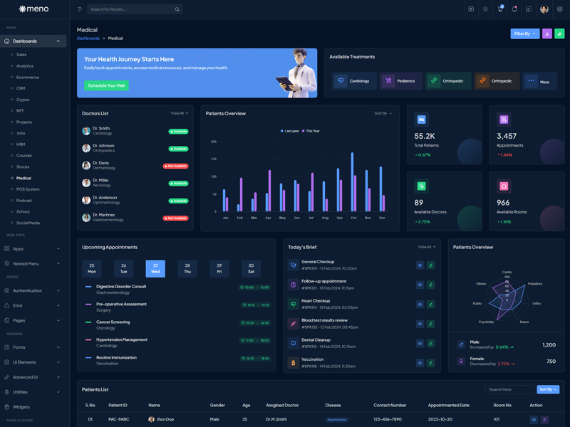Click the fullscreen icon in header
Viewport: 570px width, 427px height.
click(x=529, y=9)
